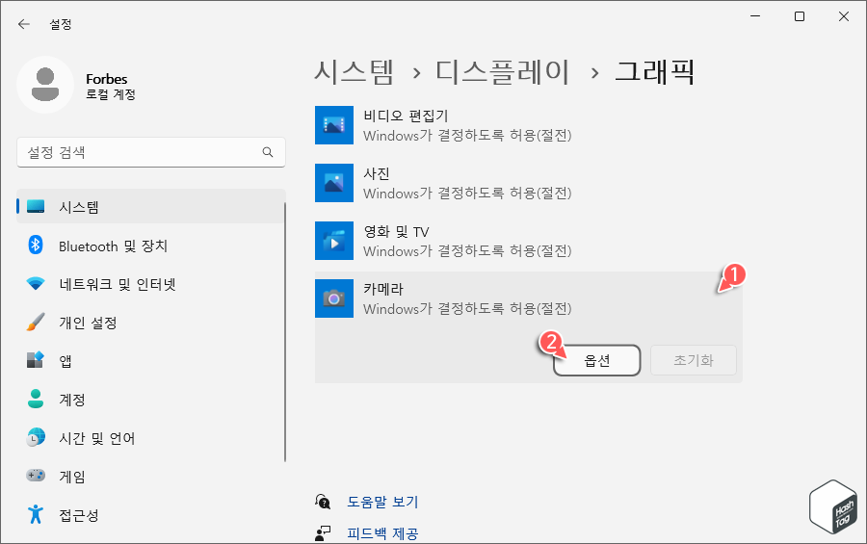Click the search magnifier icon
This screenshot has width=867, height=544.
(x=268, y=152)
